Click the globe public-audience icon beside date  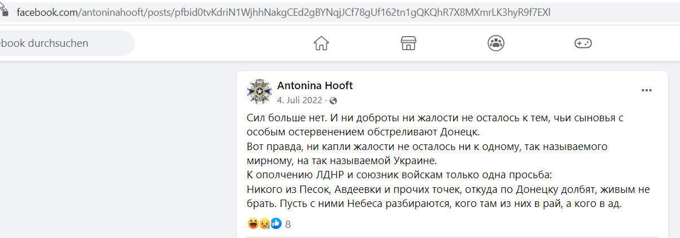tap(333, 100)
